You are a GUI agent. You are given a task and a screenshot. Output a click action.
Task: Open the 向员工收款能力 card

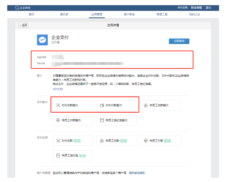point(161,105)
